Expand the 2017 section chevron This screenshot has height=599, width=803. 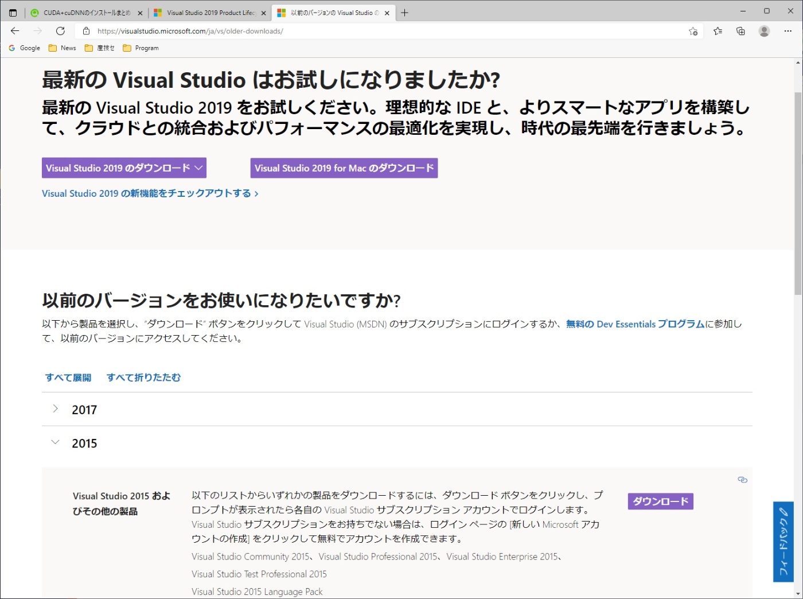coord(55,409)
